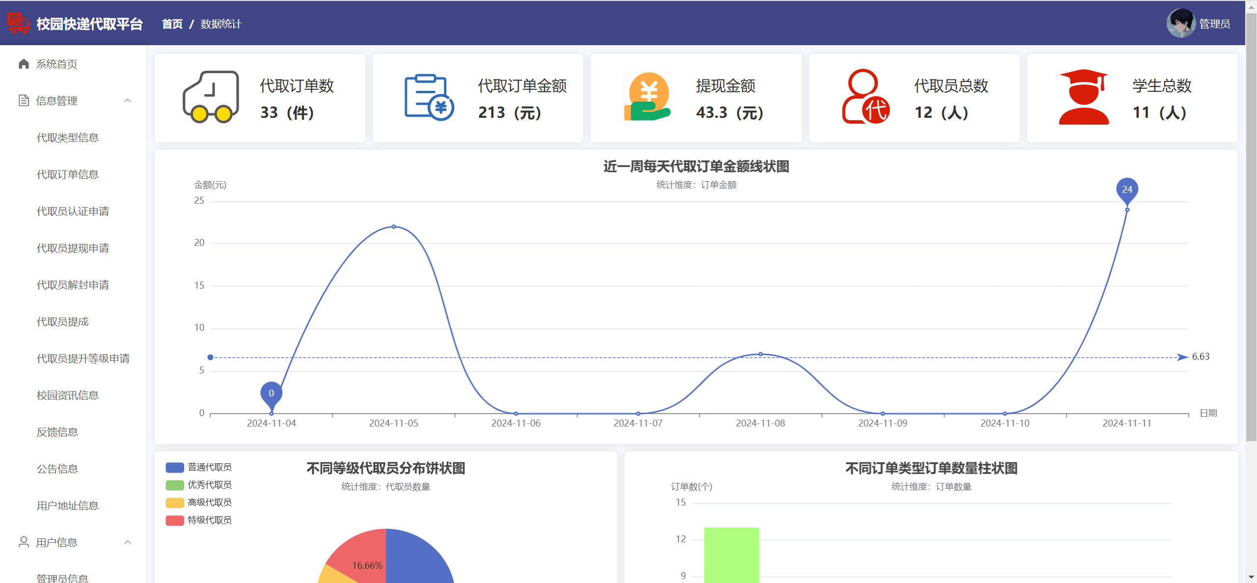
Task: Click the 不同等级代取员分布饼状图 title
Action: click(x=386, y=468)
